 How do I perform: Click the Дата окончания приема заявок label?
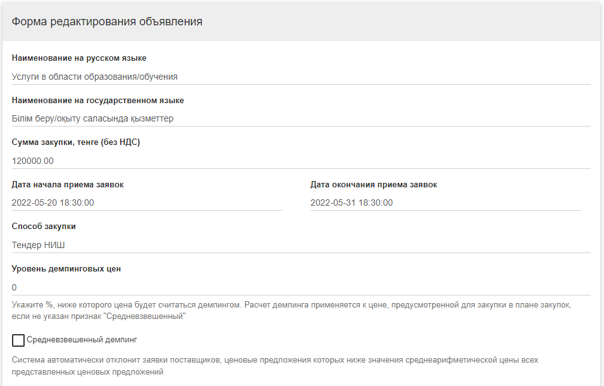[x=373, y=185]
